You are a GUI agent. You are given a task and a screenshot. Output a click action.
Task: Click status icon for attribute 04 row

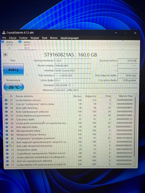pos(6,108)
